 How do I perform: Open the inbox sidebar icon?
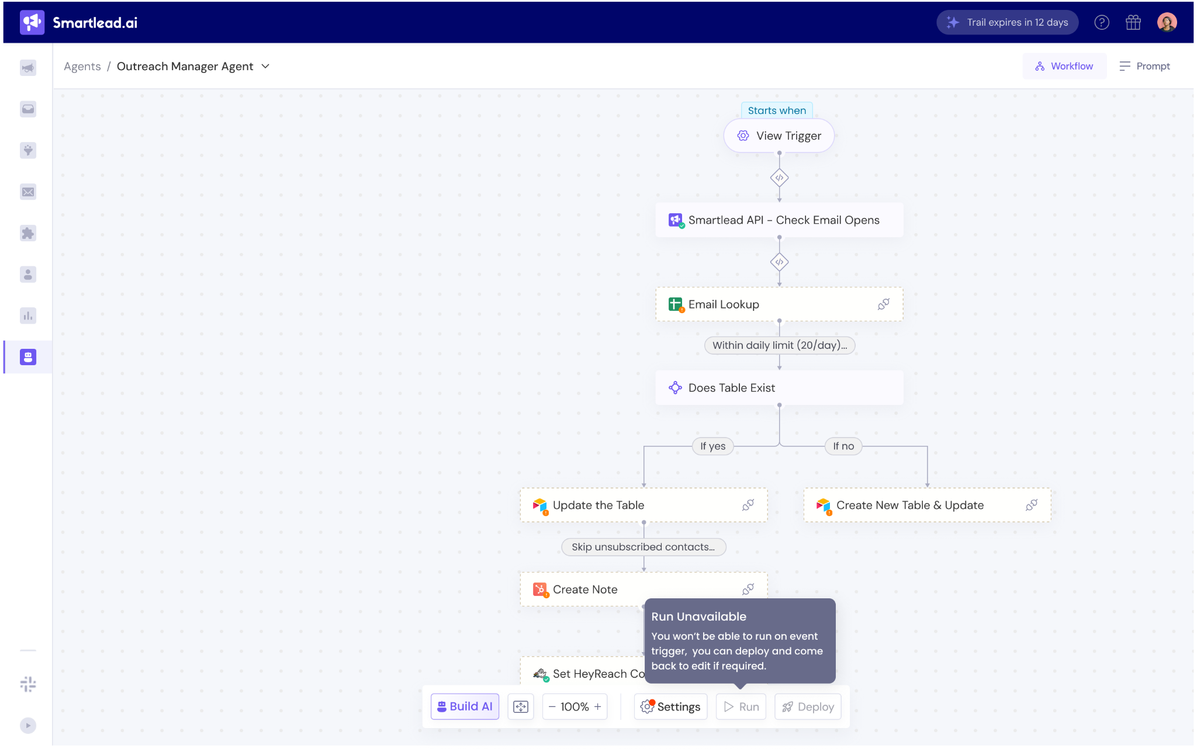28,109
